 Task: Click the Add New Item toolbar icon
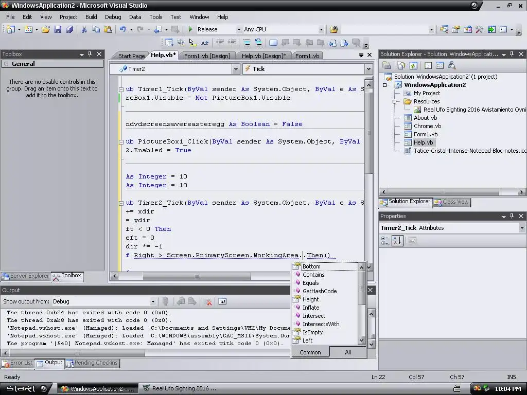click(x=29, y=29)
